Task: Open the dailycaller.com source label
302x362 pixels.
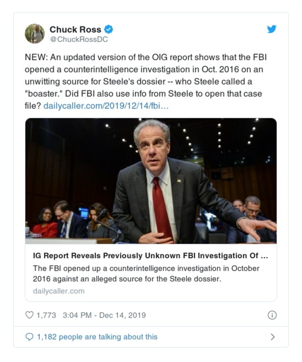Action: 59,291
